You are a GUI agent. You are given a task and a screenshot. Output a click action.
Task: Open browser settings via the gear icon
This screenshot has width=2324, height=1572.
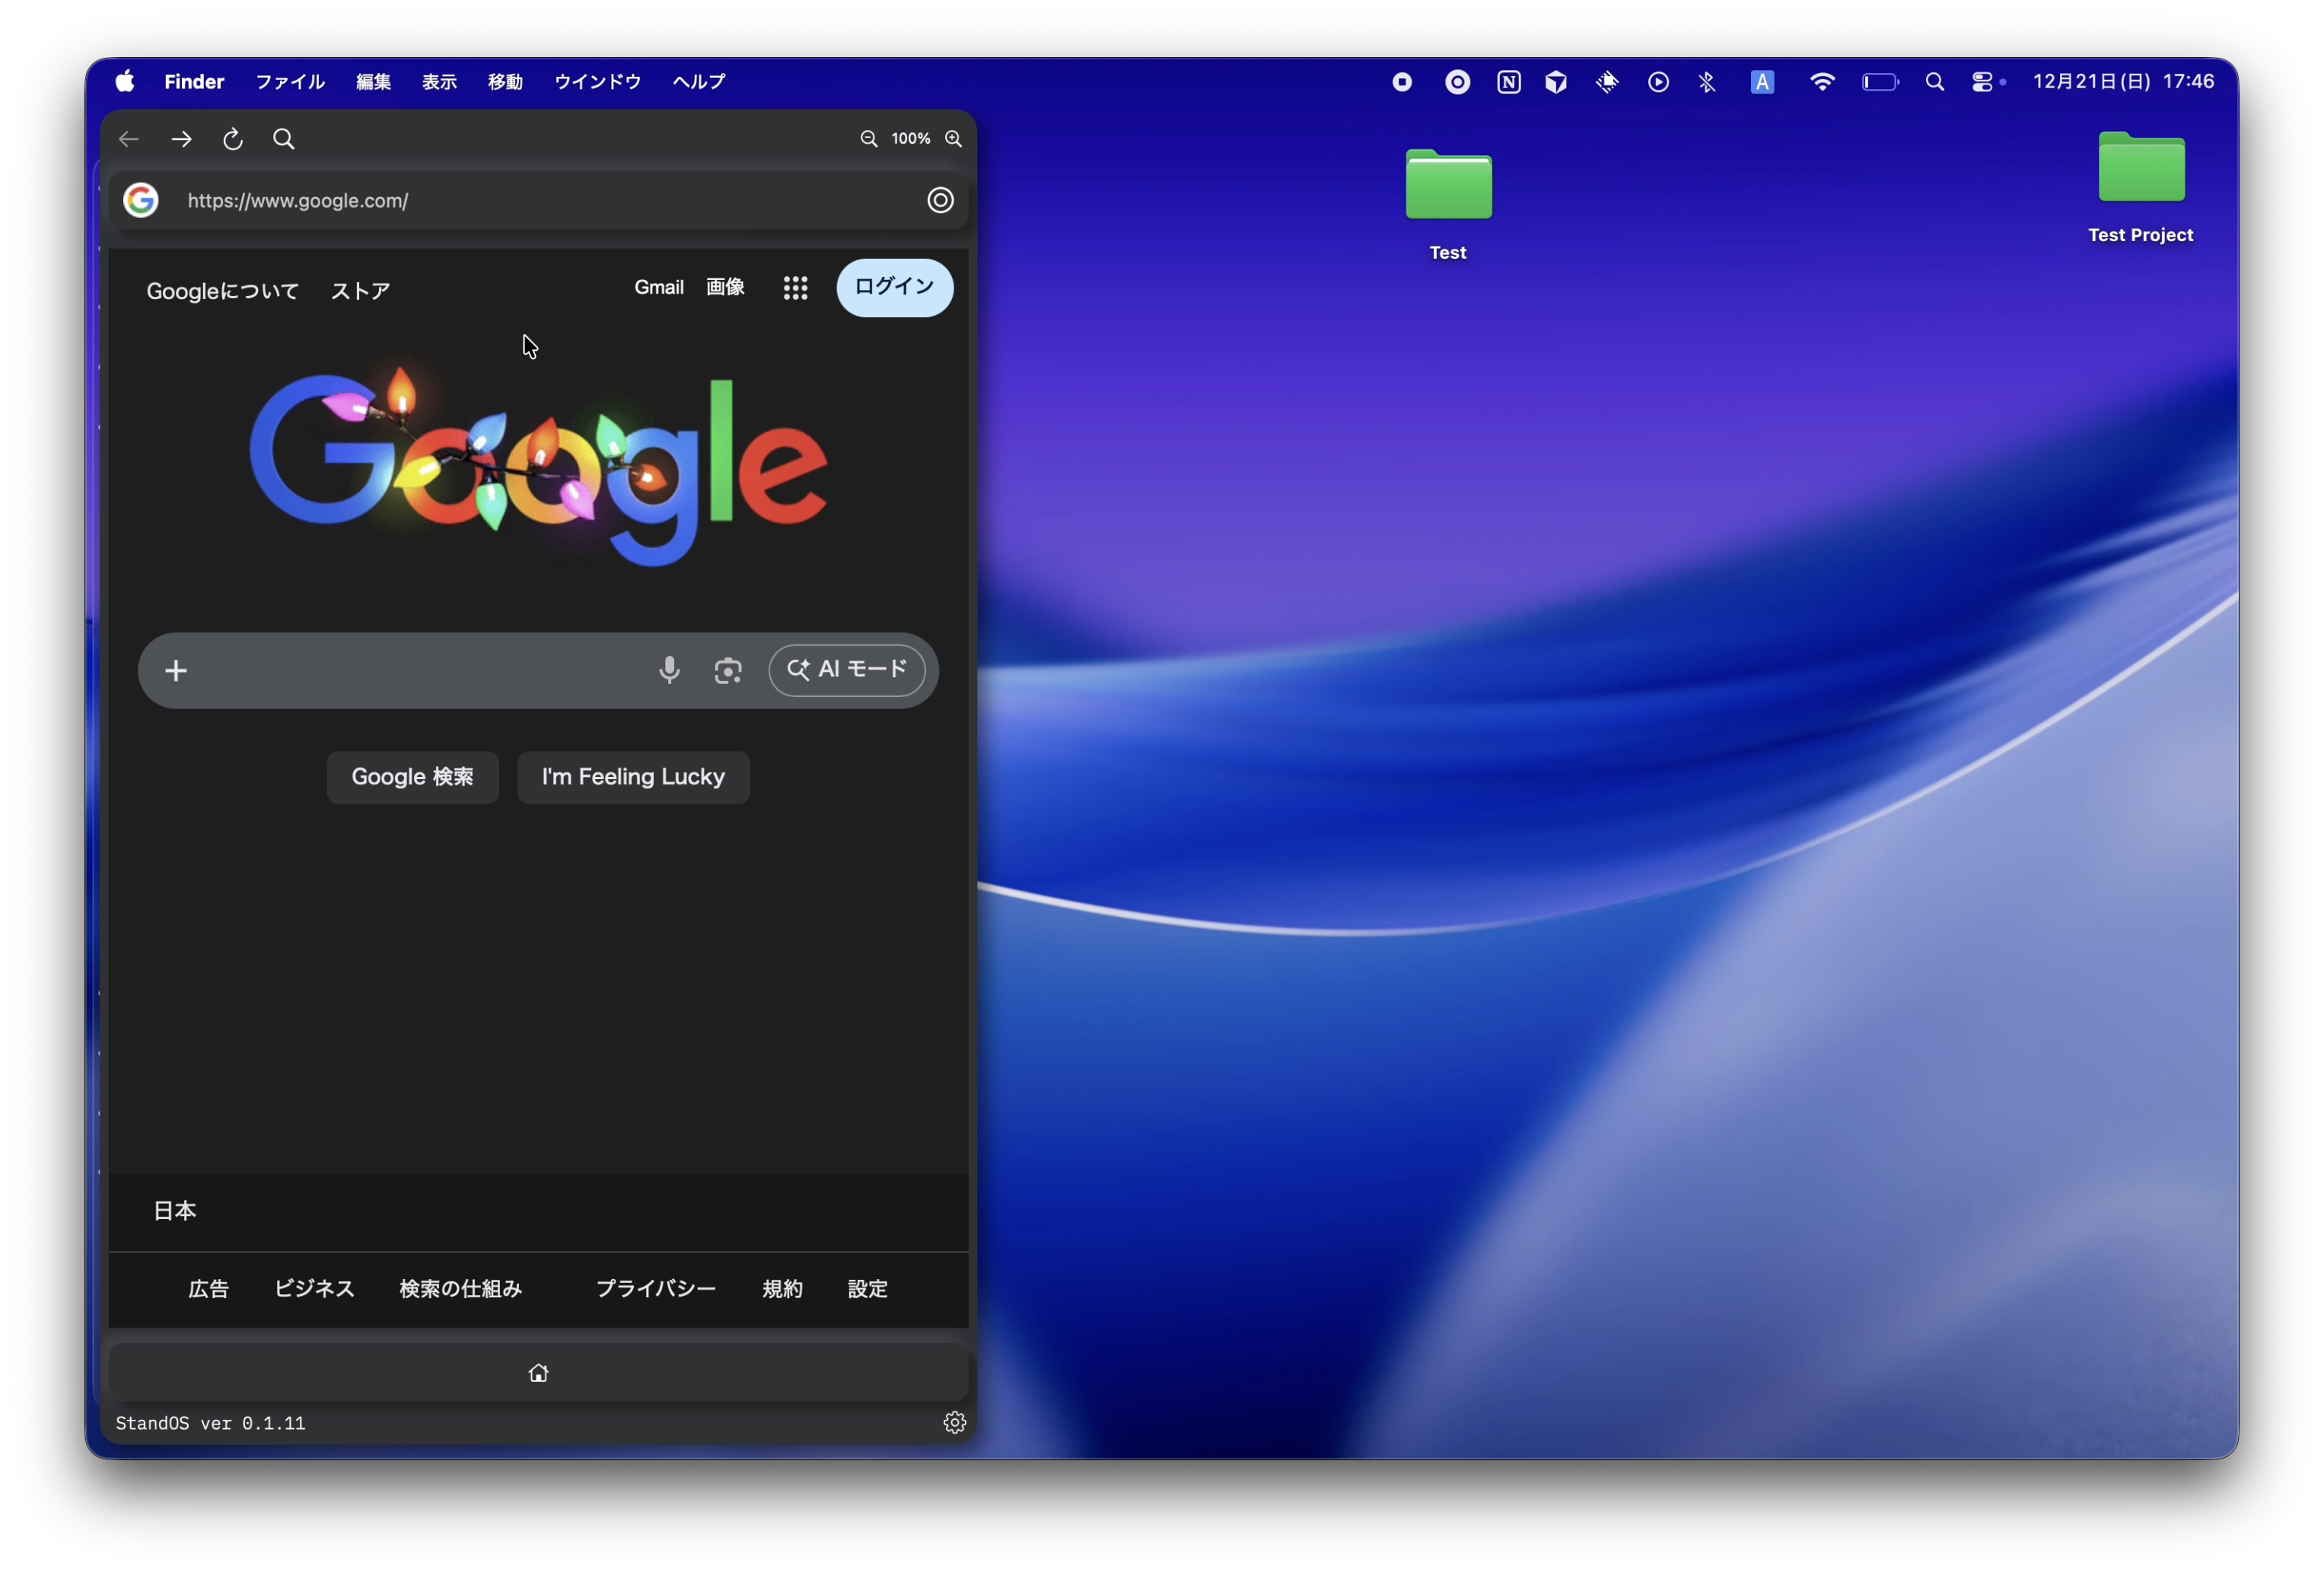point(954,1422)
